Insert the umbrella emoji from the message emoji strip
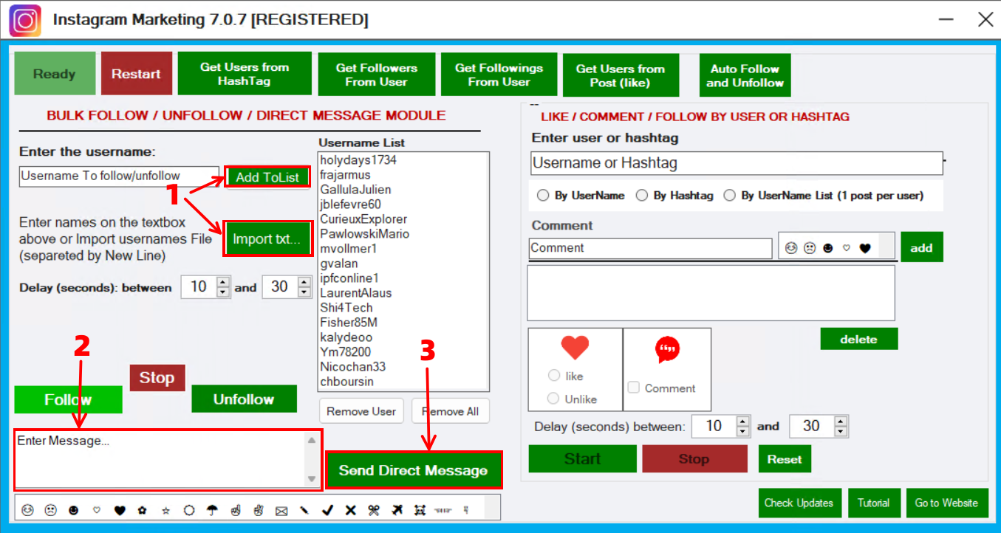The width and height of the screenshot is (1001, 533). click(212, 510)
